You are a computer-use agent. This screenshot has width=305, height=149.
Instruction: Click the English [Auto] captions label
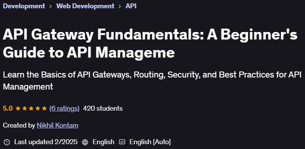[150, 142]
